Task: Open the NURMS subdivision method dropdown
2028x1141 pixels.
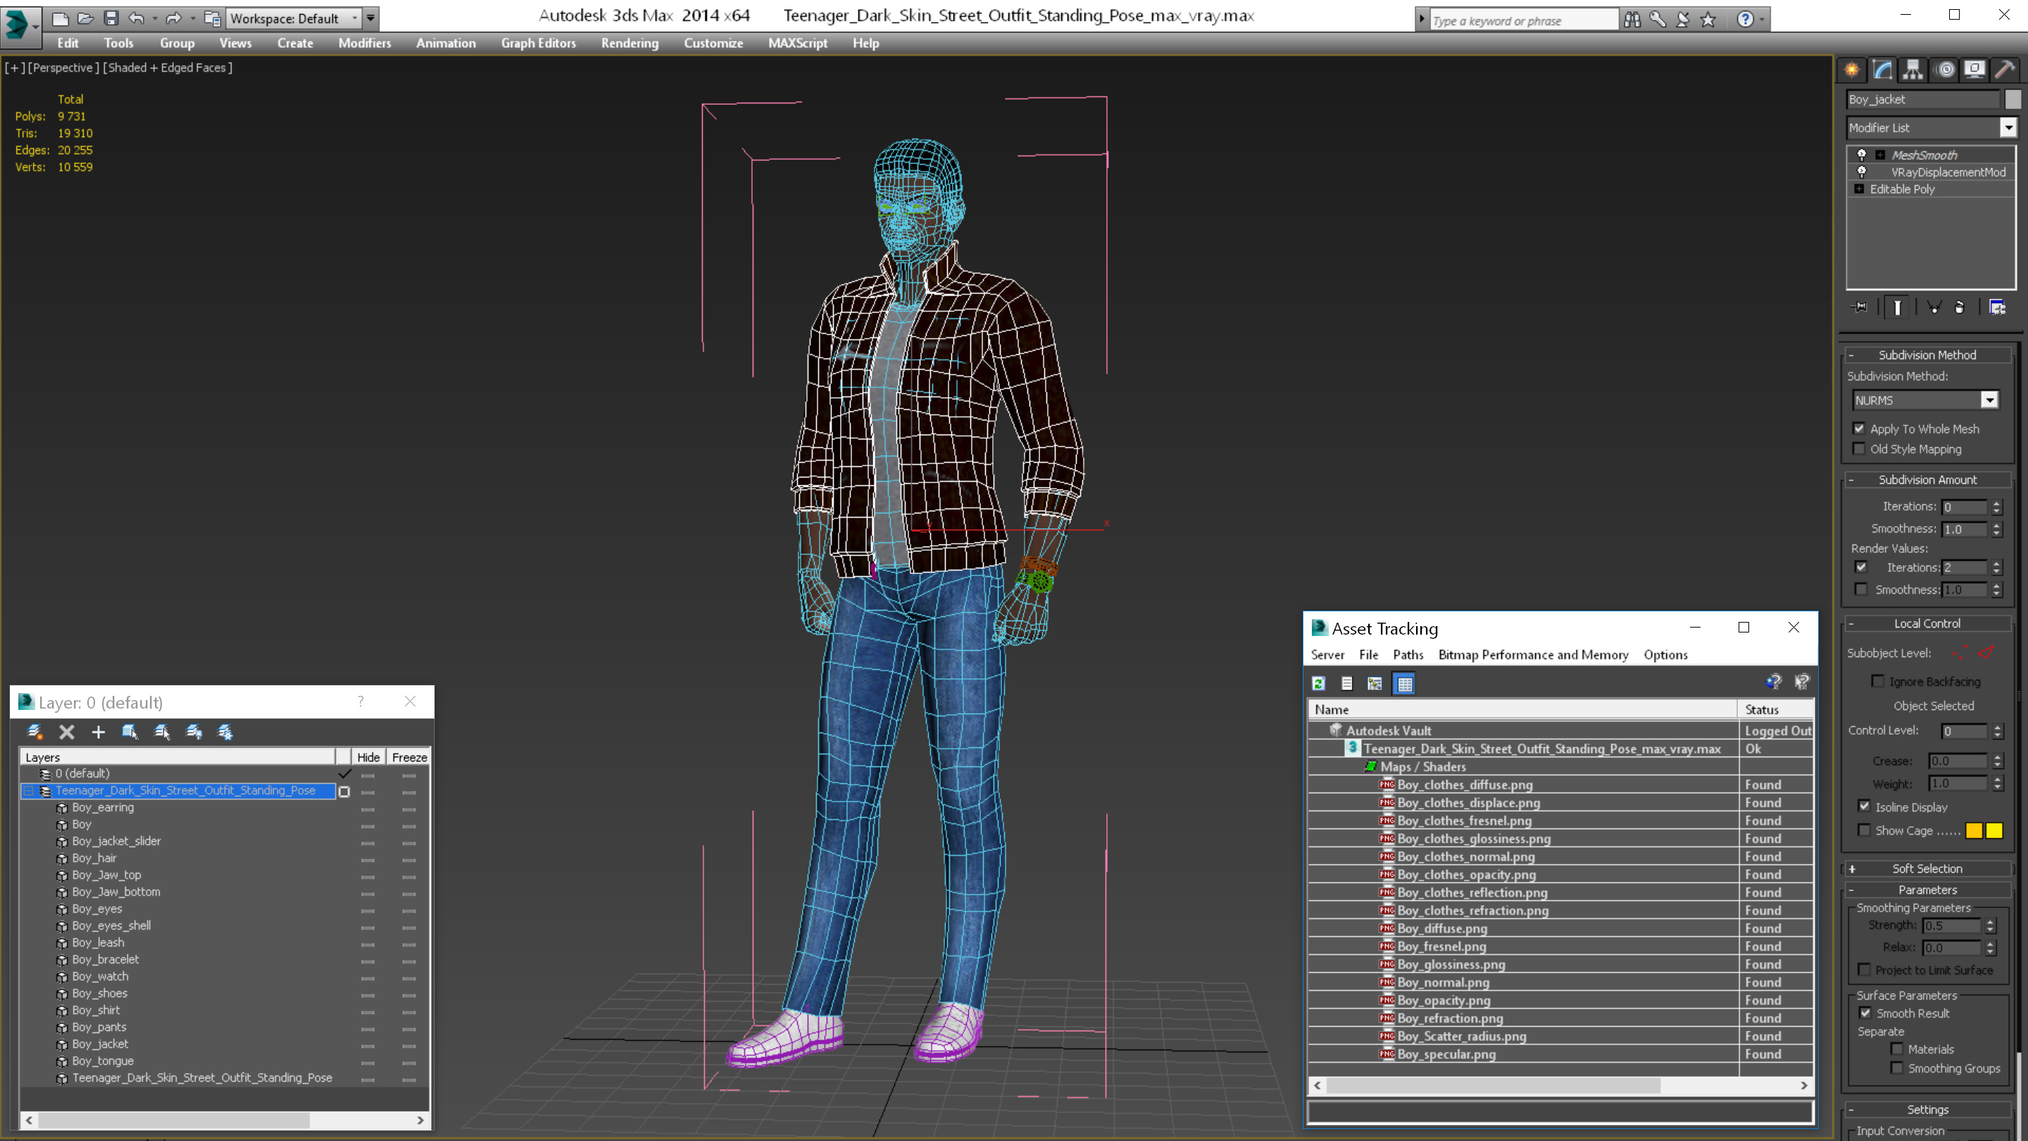Action: [x=1989, y=400]
